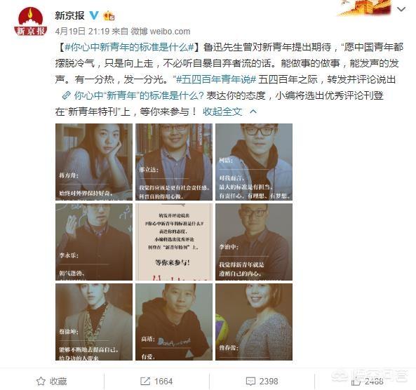Open the 蒋方舟 photo thumbnail
The width and height of the screenshot is (416, 390).
pyautogui.click(x=94, y=162)
